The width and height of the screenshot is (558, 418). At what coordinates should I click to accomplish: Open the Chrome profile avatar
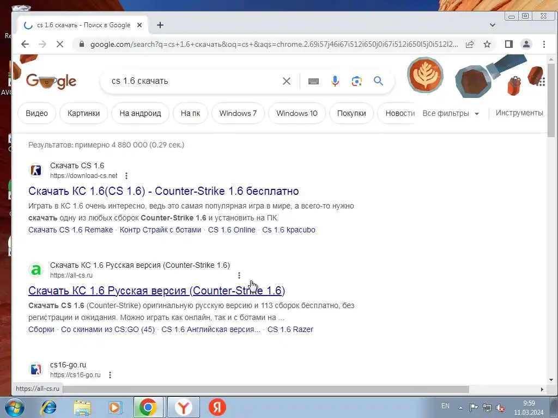click(526, 44)
